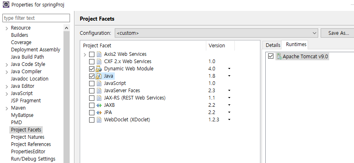Expand the Axis2 Web Services tree node
This screenshot has width=354, height=163.
tap(85, 54)
